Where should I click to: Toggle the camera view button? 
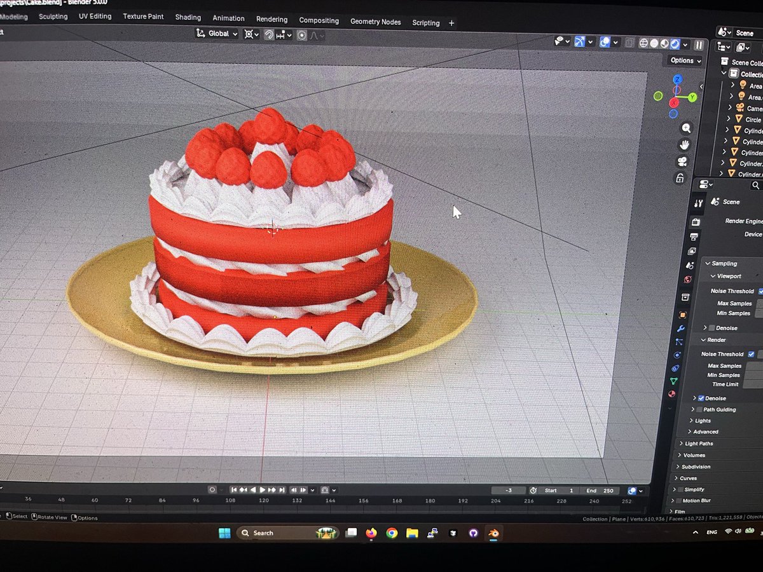[682, 162]
